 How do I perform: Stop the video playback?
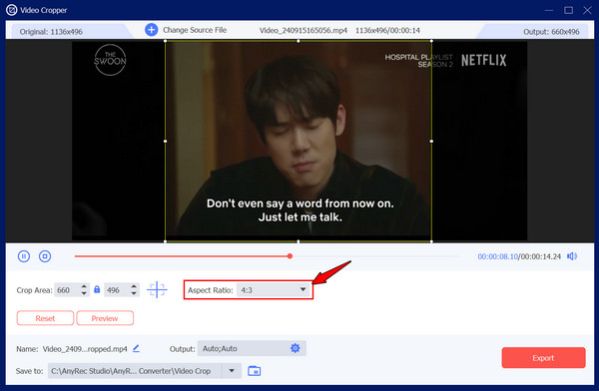tap(45, 256)
